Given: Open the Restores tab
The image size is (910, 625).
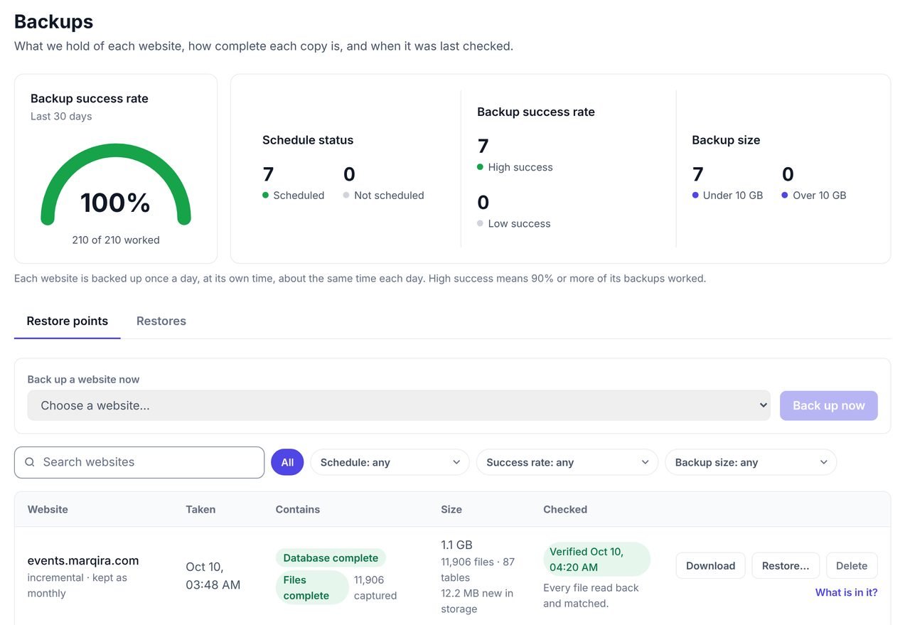Looking at the screenshot, I should (x=161, y=321).
